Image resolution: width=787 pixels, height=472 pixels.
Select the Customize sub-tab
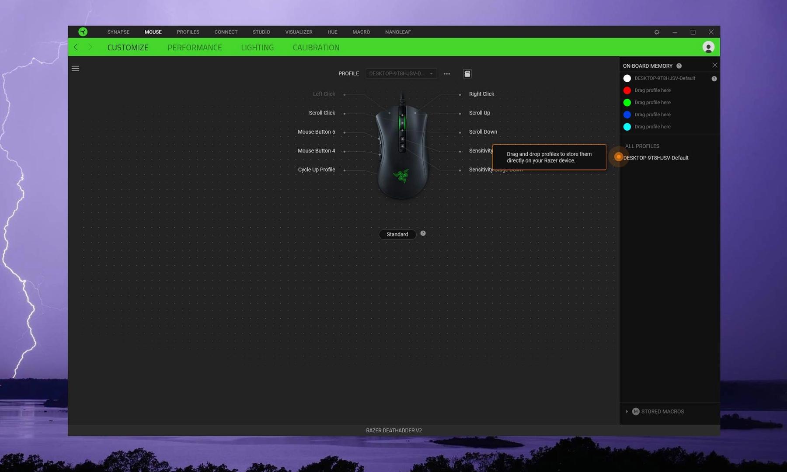click(x=128, y=48)
